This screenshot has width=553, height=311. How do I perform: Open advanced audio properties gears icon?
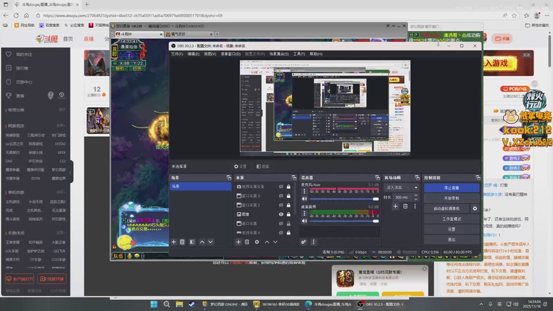tap(303, 242)
